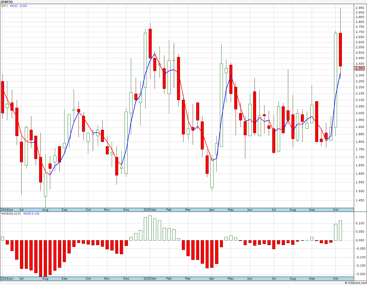Screen dimensions: 367x285
Task: Click the 2.100 price axis label
Action: 360,100
